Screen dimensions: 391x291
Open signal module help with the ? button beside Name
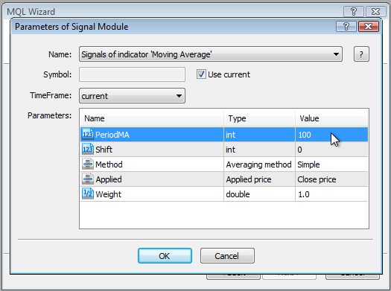pos(361,54)
